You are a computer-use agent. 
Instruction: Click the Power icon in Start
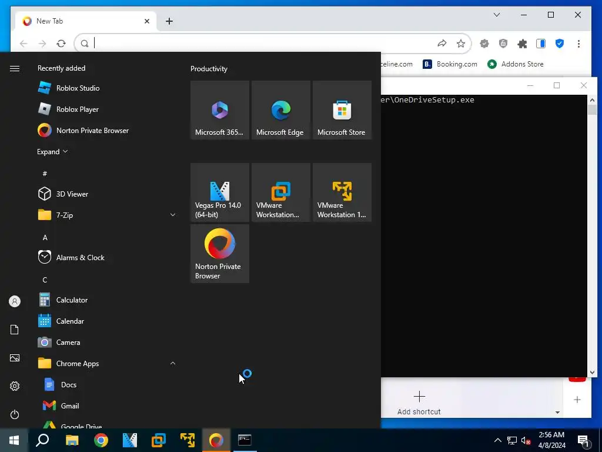click(15, 414)
